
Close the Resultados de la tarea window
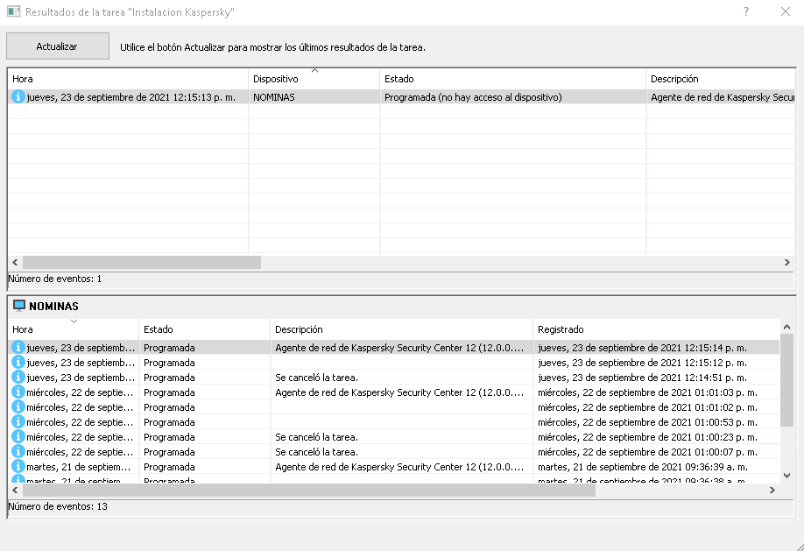[785, 11]
